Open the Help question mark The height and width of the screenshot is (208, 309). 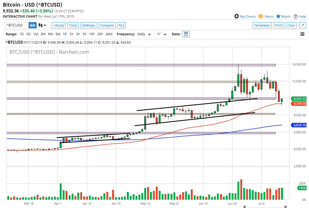click(296, 16)
